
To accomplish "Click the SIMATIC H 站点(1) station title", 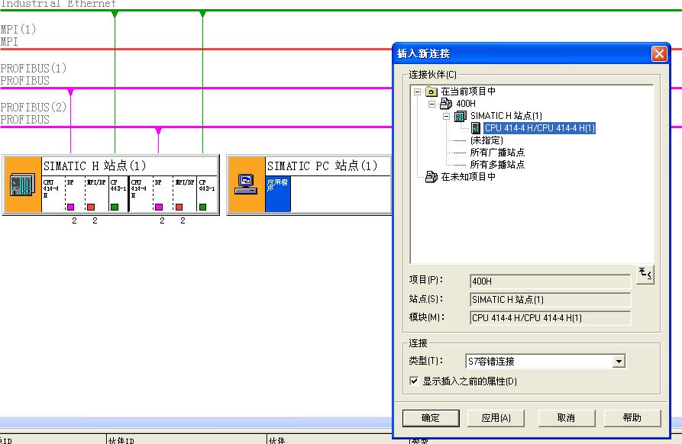I will click(x=95, y=166).
